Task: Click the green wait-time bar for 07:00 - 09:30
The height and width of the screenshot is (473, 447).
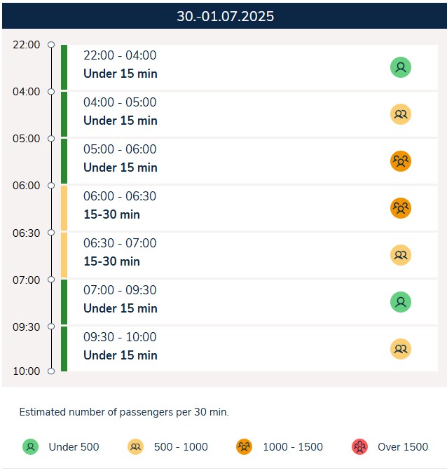Action: click(64, 302)
